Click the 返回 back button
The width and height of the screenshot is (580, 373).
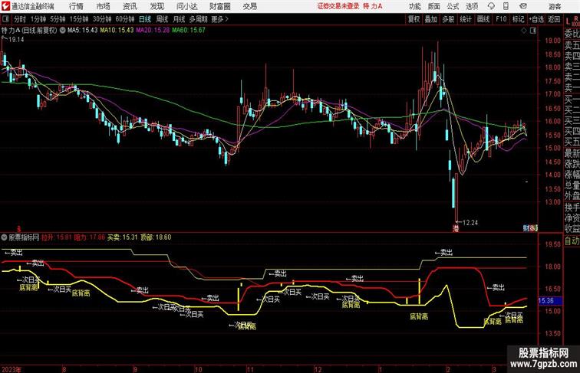554,19
